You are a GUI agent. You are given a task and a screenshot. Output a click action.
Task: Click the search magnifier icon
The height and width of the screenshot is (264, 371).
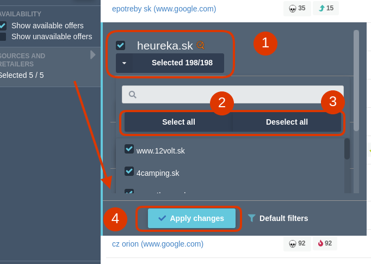133,95
